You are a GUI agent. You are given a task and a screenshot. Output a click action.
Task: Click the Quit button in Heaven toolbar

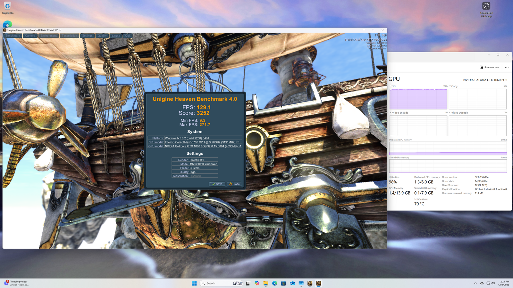pos(128,36)
